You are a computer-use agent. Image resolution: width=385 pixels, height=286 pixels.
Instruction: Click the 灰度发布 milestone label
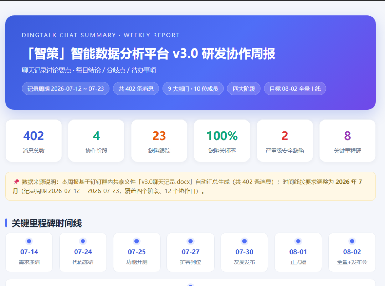pos(244,262)
